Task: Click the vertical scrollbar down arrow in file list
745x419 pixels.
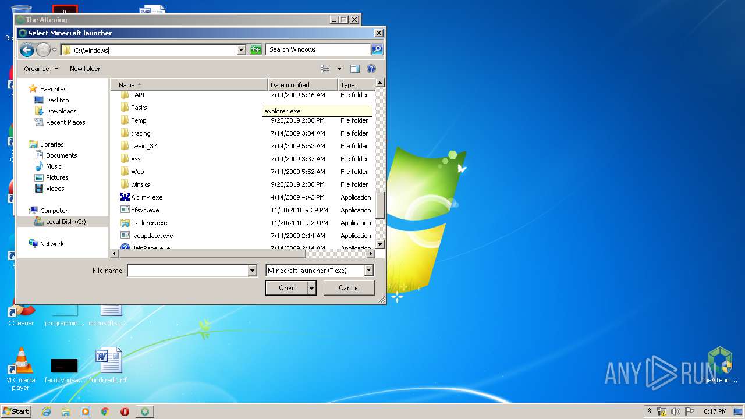Action: (379, 244)
